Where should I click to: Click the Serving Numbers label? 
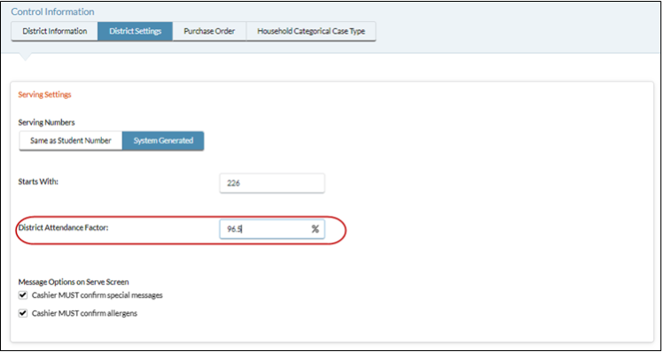(x=47, y=122)
